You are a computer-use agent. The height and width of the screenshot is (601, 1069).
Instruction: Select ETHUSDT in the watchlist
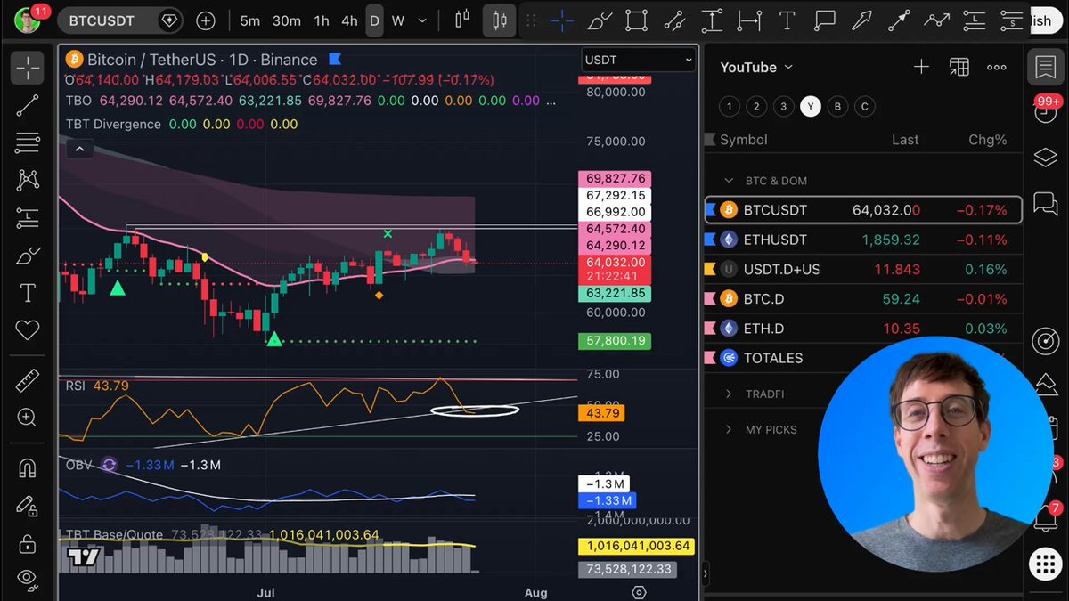[x=863, y=240]
